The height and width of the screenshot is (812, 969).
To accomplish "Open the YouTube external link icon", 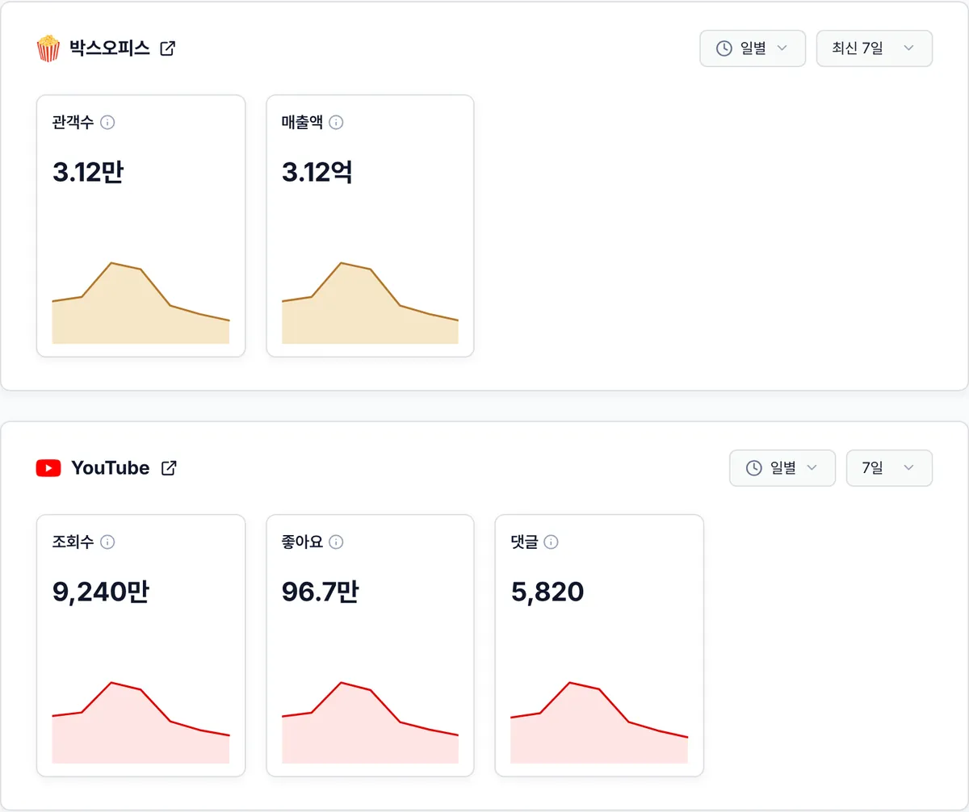I will 169,468.
